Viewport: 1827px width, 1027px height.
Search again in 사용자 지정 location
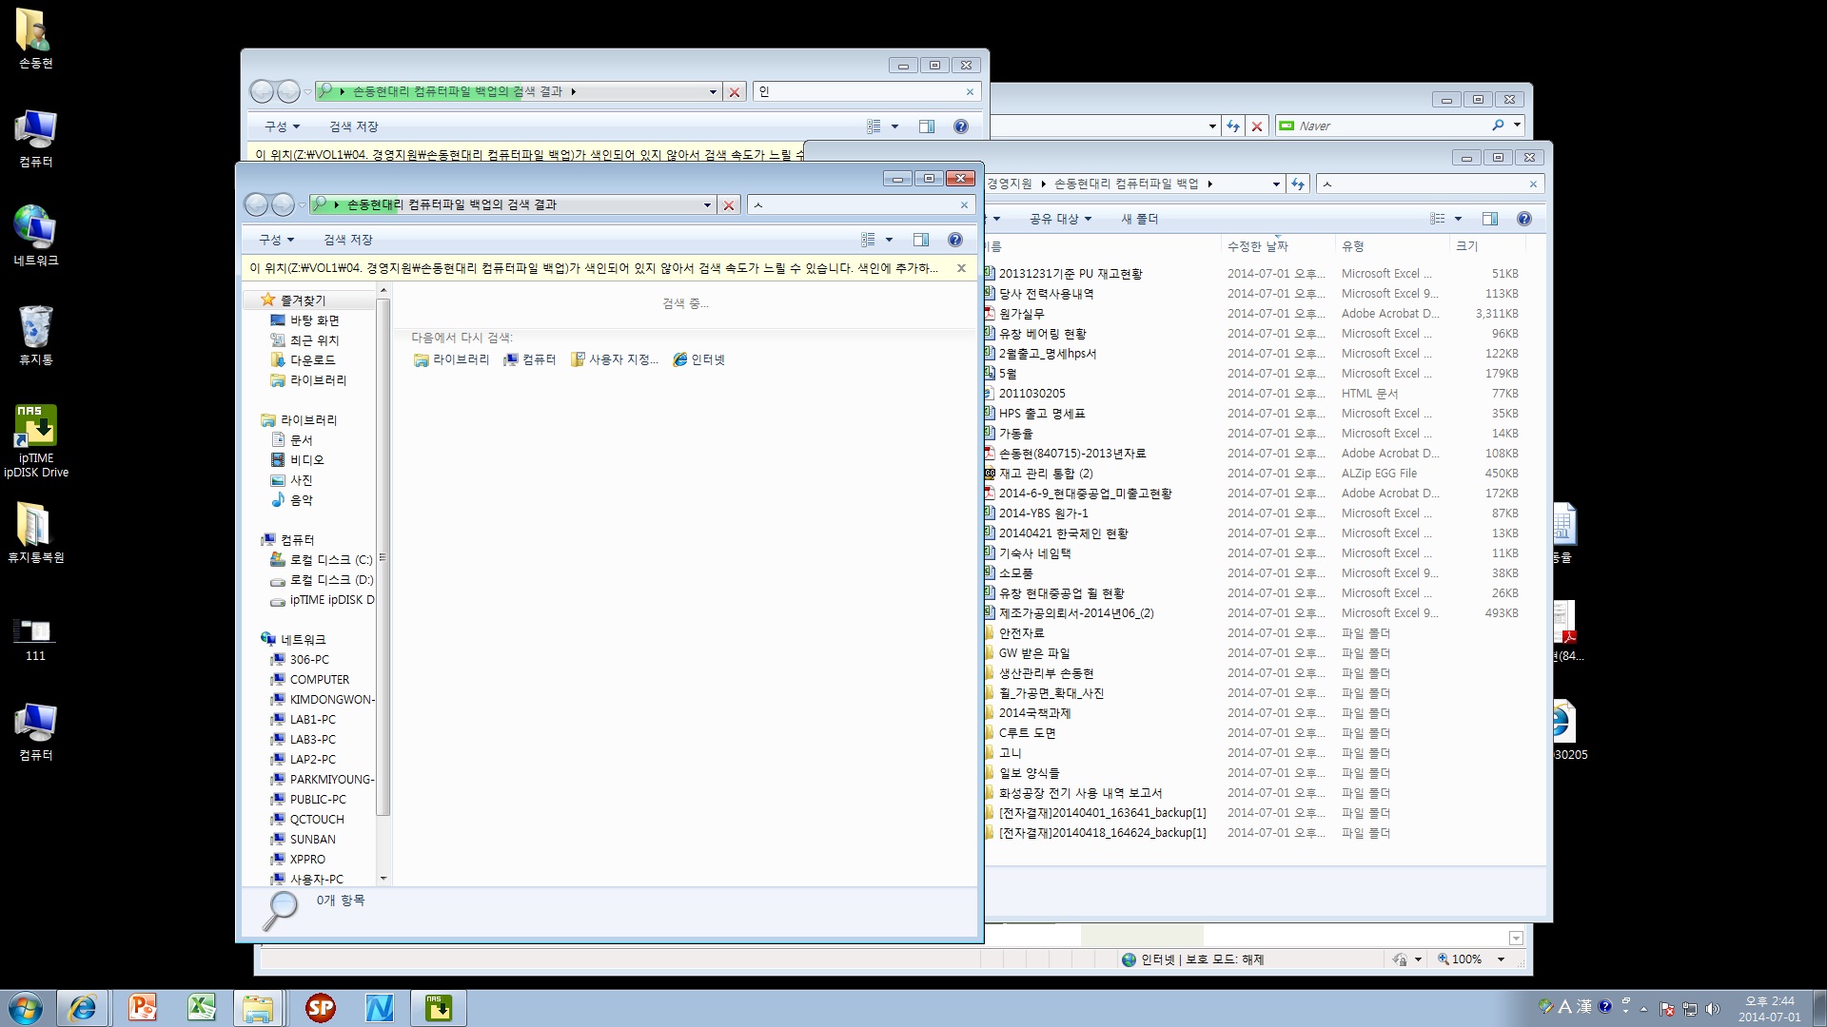(x=614, y=359)
